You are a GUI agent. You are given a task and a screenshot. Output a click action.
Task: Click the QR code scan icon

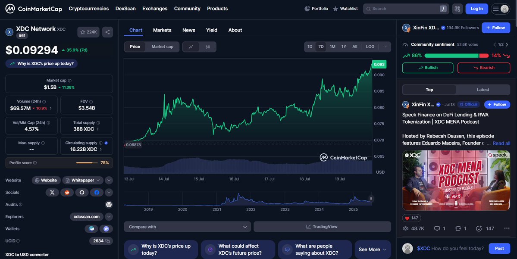457,9
